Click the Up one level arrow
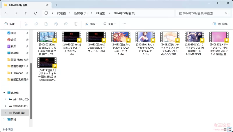 tap(26, 13)
